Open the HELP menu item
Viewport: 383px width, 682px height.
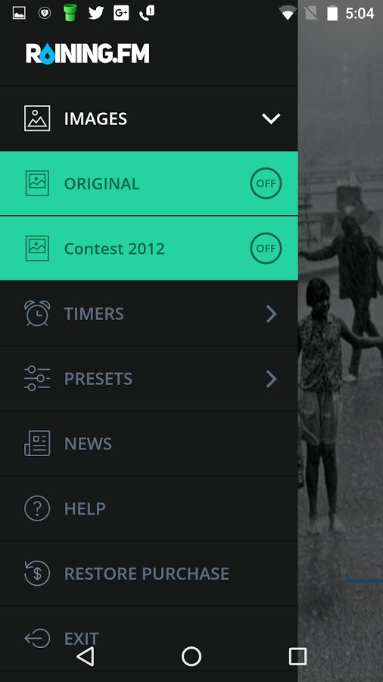(x=149, y=508)
